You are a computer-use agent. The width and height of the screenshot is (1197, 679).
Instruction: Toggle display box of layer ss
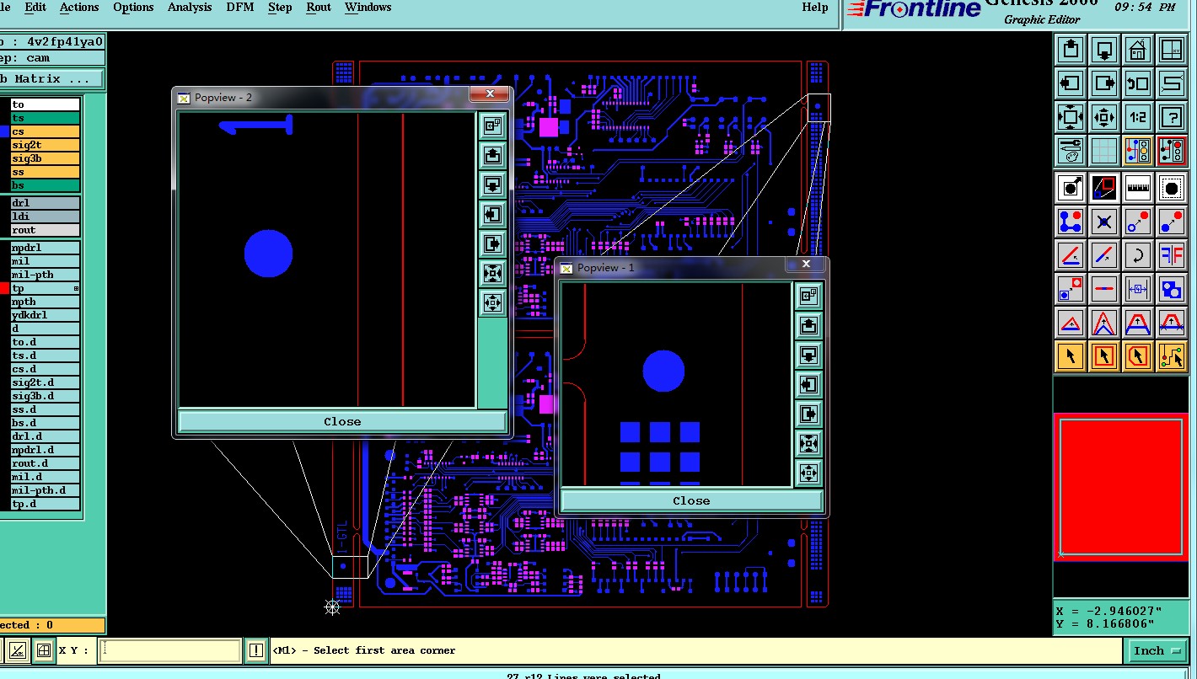(x=4, y=172)
